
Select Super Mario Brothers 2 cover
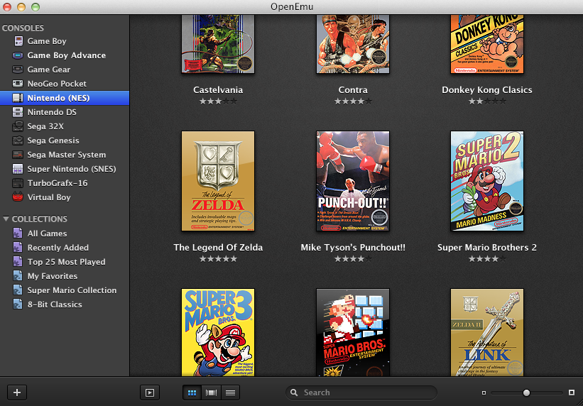[487, 181]
